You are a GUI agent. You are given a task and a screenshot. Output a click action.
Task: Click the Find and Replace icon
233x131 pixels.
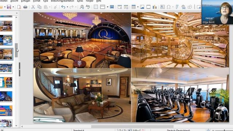tap(82, 7)
